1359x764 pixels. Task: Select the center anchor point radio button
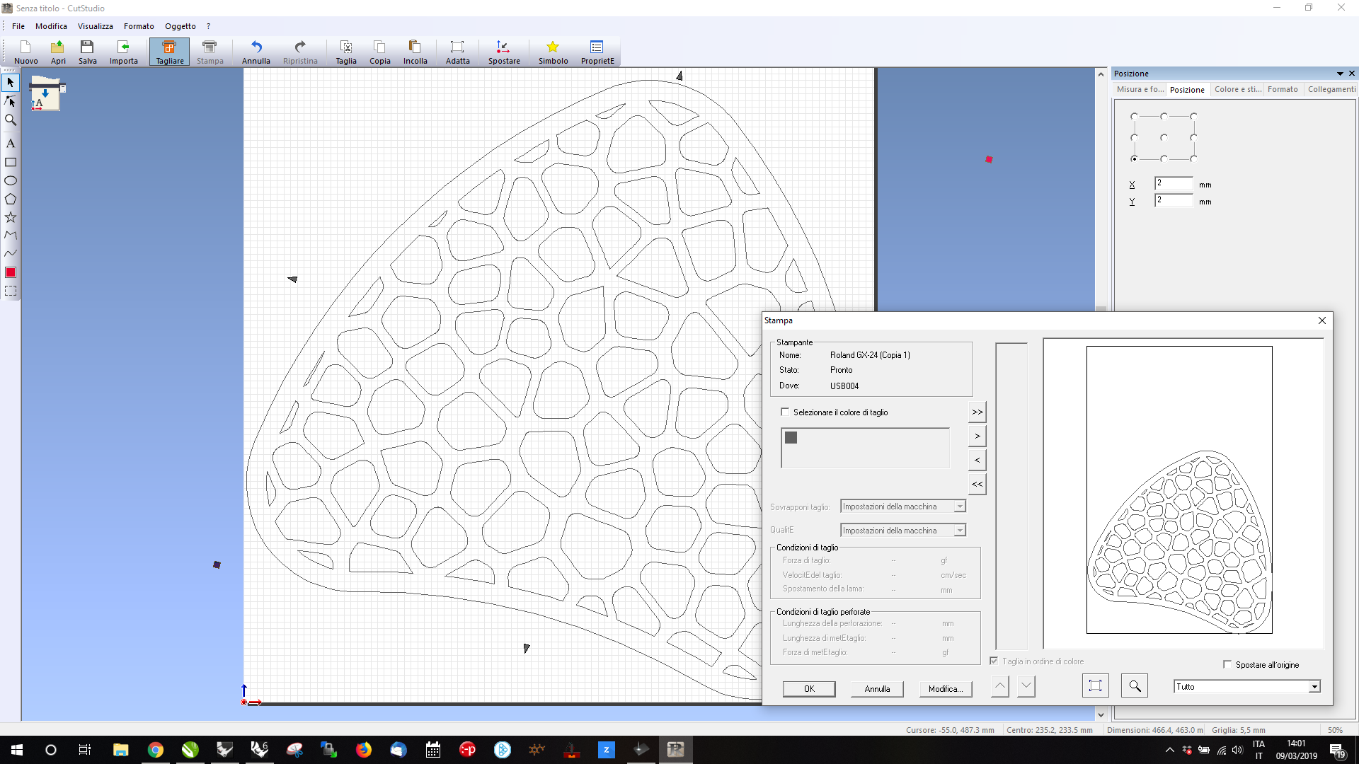[1164, 137]
